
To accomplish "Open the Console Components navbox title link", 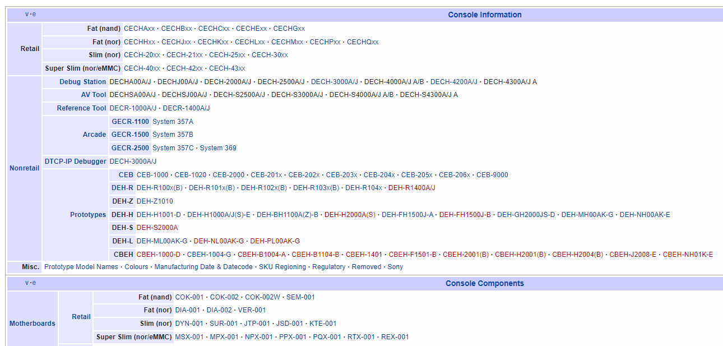I will pyautogui.click(x=485, y=283).
